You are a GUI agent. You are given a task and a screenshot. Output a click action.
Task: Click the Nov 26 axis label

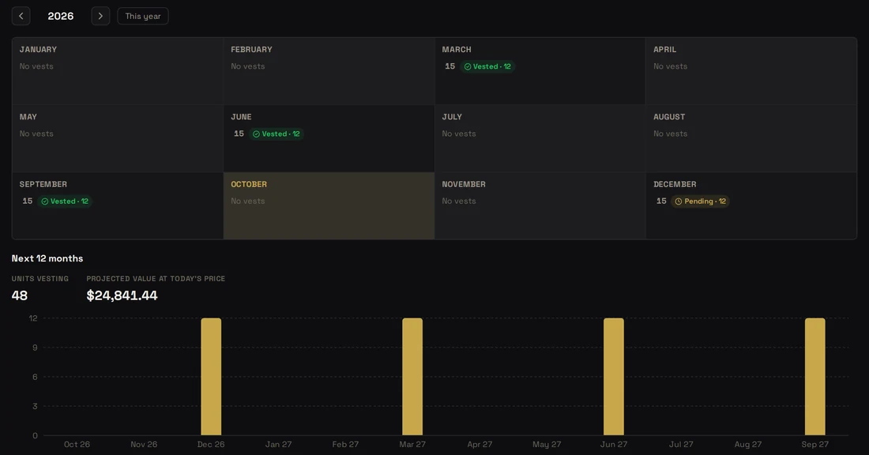[x=144, y=445]
